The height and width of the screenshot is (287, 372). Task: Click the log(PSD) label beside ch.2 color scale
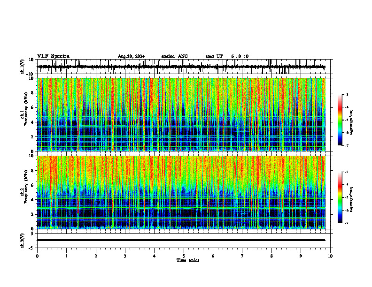coord(352,200)
